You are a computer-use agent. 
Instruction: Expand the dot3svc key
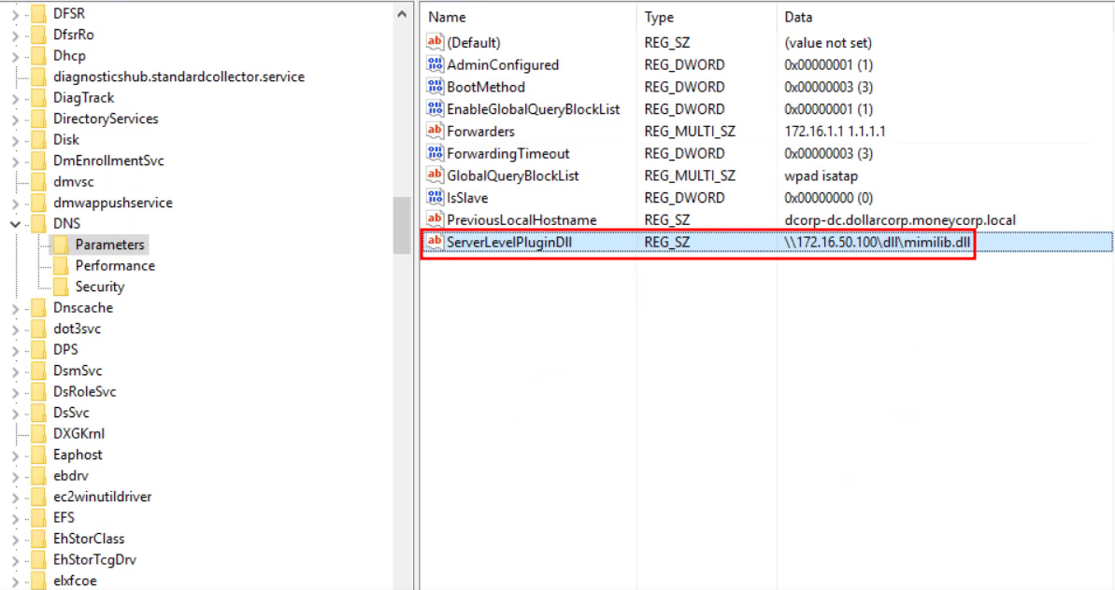point(15,329)
